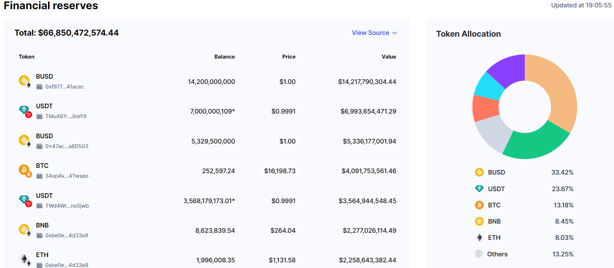The height and width of the screenshot is (268, 614).
Task: Click wallet icon beside TWd4Wr...ns5jwb
Action: pos(40,206)
